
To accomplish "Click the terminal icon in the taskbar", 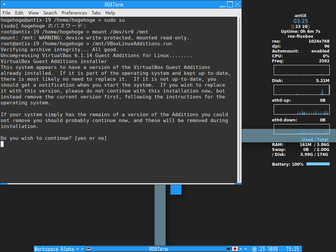I will click(x=88, y=249).
